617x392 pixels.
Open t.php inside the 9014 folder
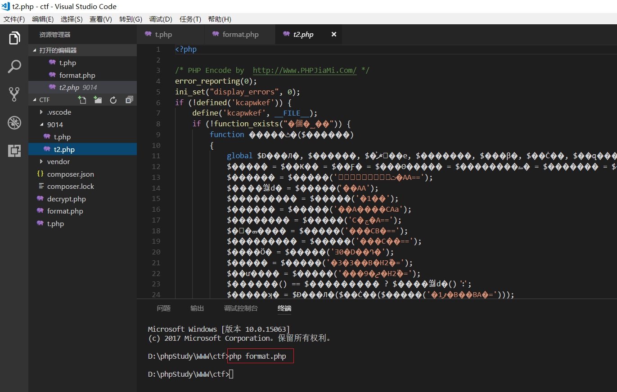click(x=82, y=137)
